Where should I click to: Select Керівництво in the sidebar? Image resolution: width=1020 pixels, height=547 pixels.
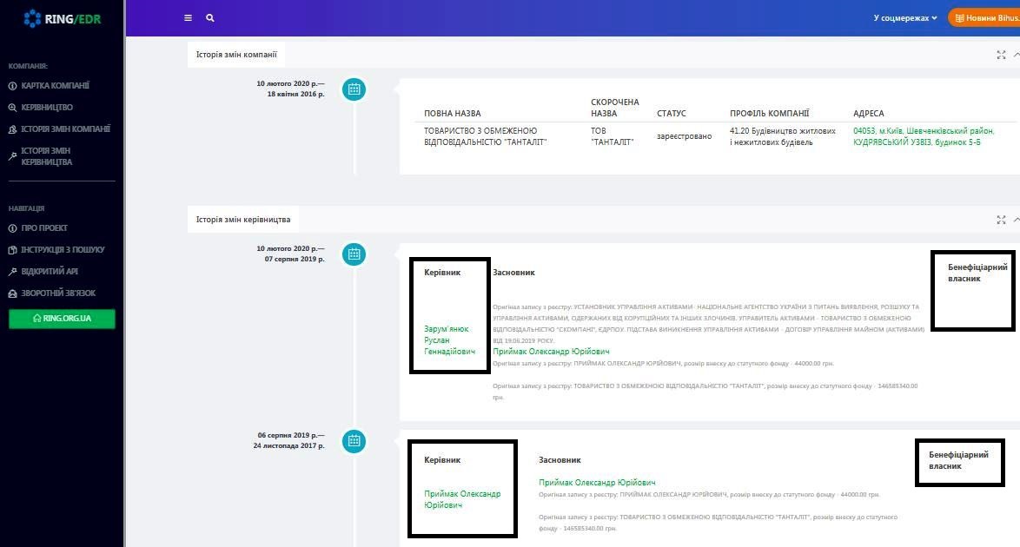46,108
